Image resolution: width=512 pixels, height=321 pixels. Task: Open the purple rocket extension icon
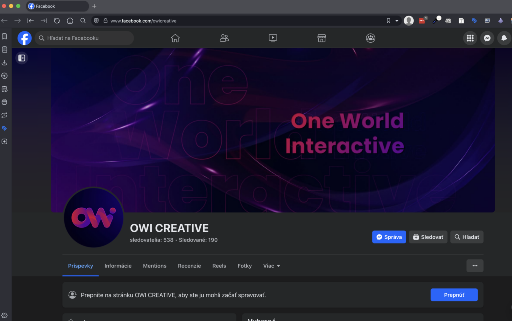point(501,21)
